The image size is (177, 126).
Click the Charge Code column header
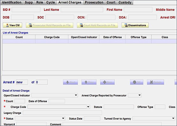pyautogui.click(x=52, y=37)
